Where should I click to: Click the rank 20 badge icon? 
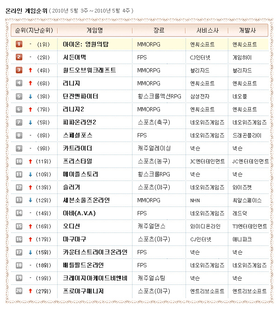(x=19, y=291)
